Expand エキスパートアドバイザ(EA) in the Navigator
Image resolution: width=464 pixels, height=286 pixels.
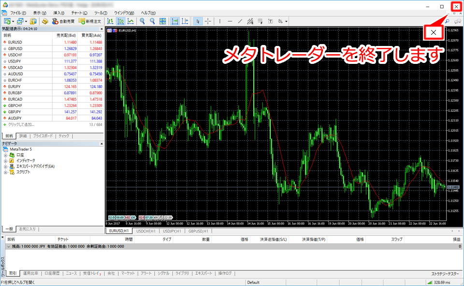coord(6,166)
